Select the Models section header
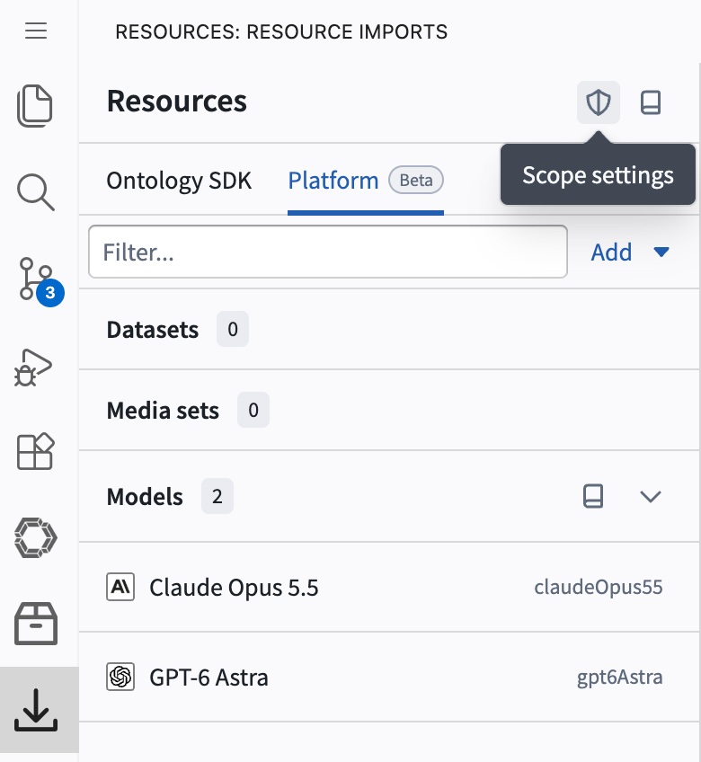 pyautogui.click(x=389, y=496)
